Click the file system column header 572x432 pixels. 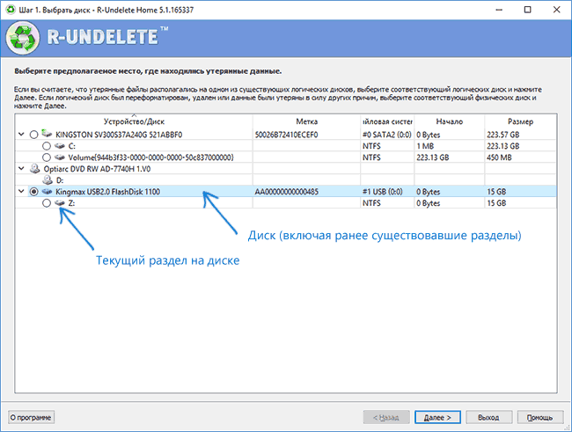pyautogui.click(x=387, y=121)
